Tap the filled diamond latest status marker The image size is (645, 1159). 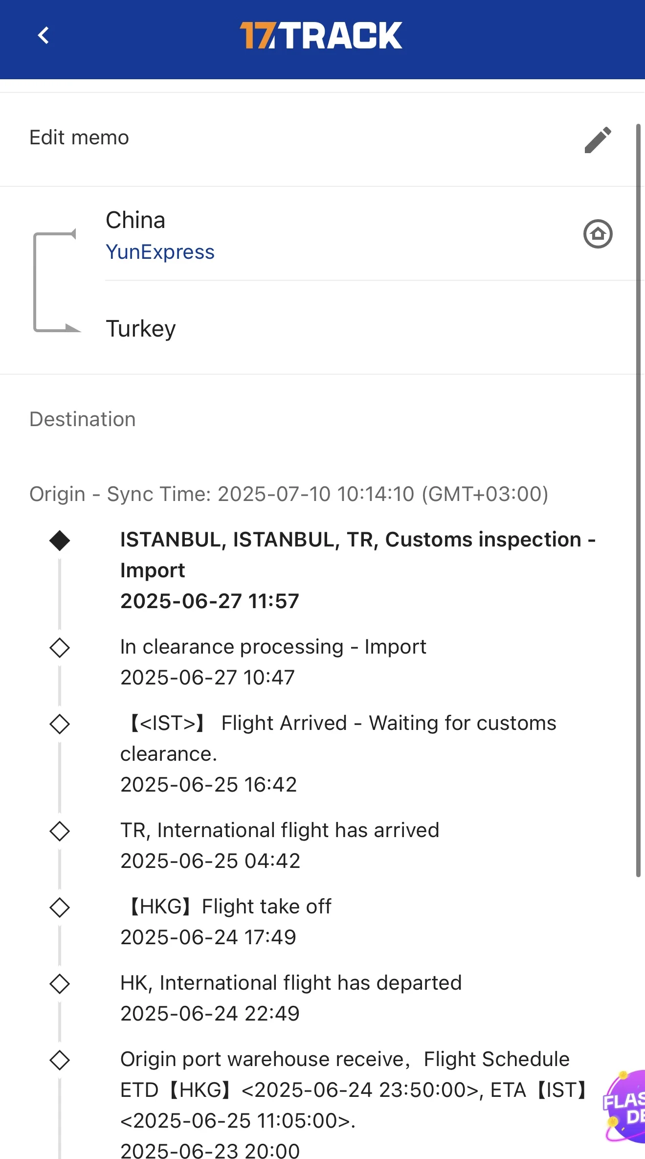(60, 541)
